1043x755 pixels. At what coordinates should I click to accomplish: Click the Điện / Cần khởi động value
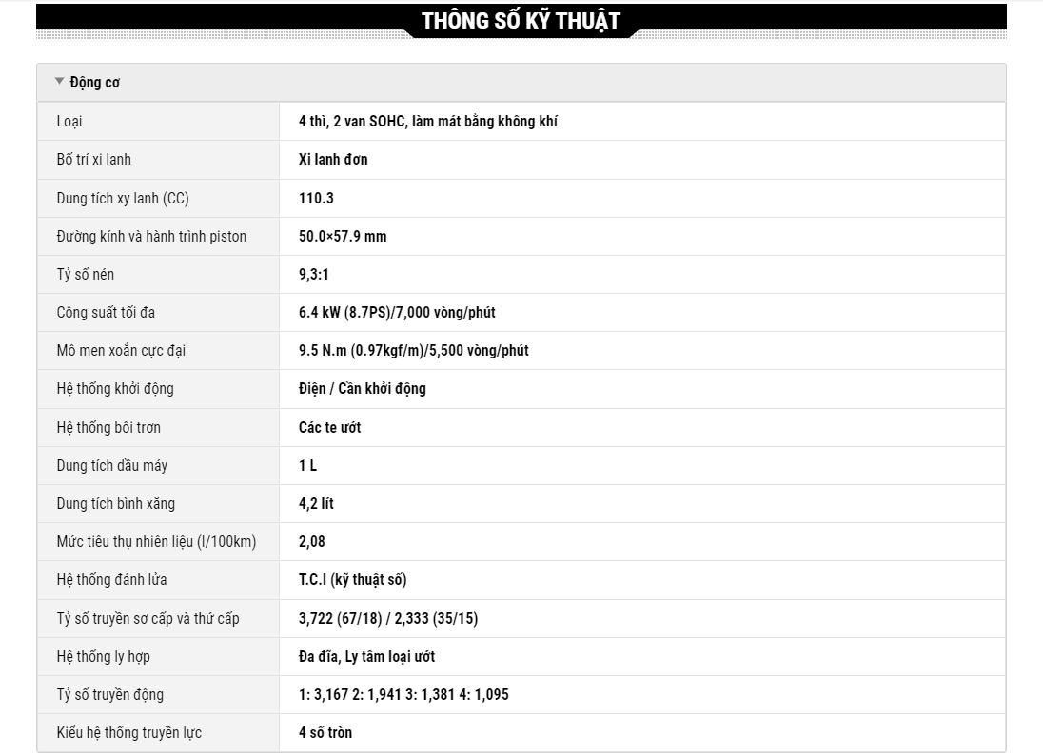click(363, 389)
